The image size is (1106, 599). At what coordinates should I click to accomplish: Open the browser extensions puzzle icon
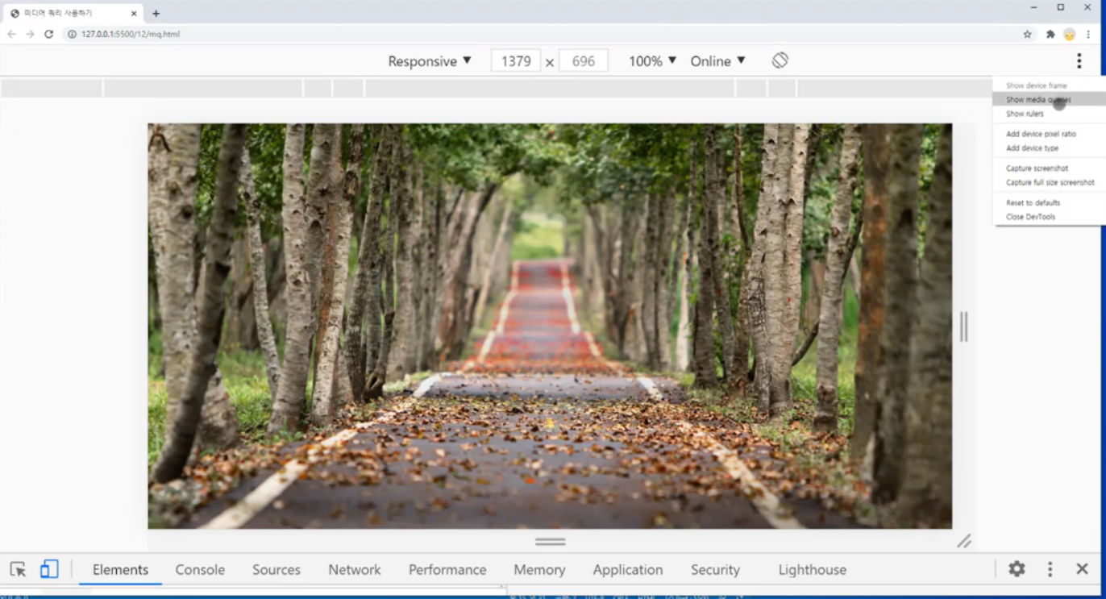1050,34
